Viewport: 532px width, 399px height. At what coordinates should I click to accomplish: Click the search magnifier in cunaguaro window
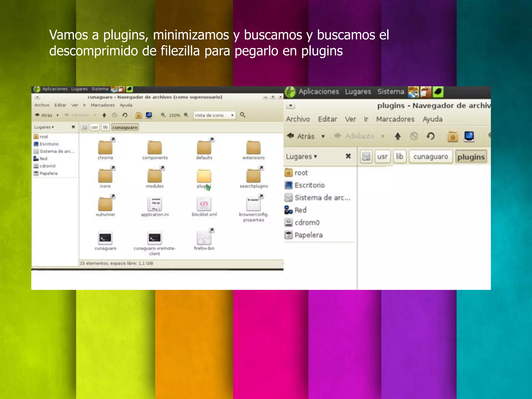243,115
